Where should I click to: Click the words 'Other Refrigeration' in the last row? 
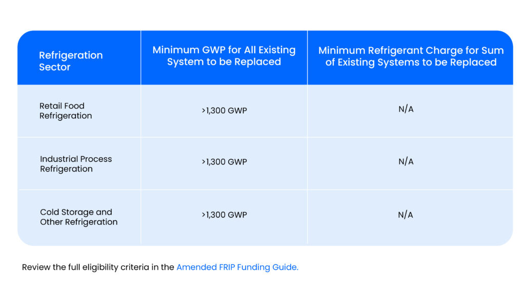(x=79, y=222)
